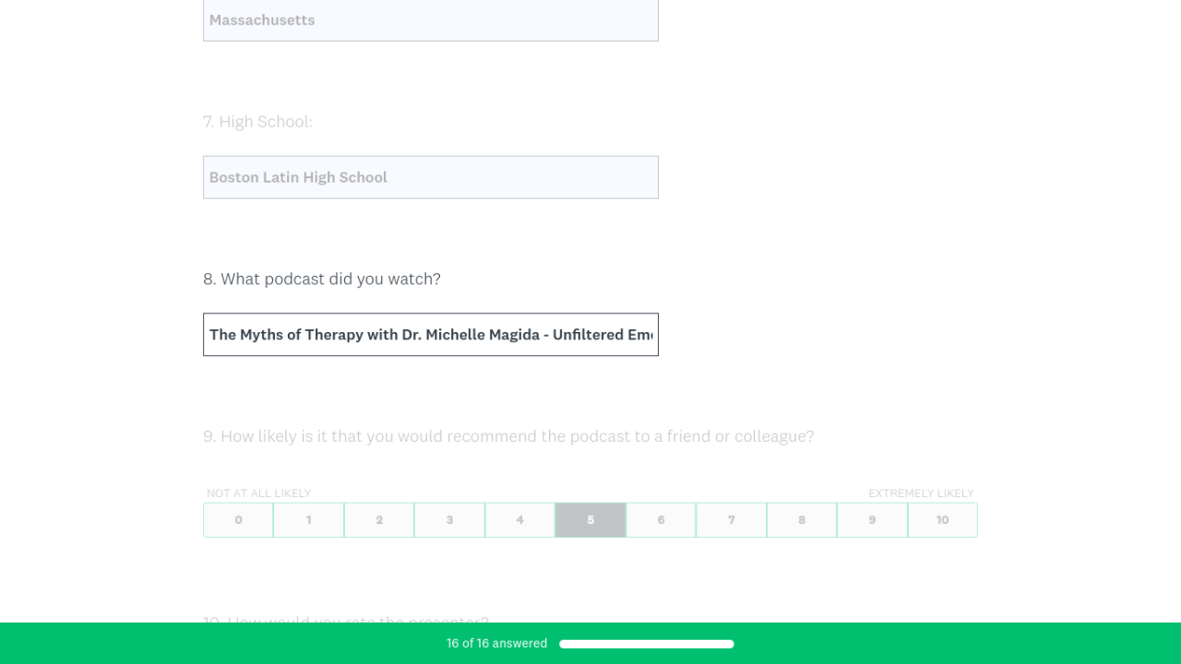Select rating 0 on recommendation scale

[238, 520]
